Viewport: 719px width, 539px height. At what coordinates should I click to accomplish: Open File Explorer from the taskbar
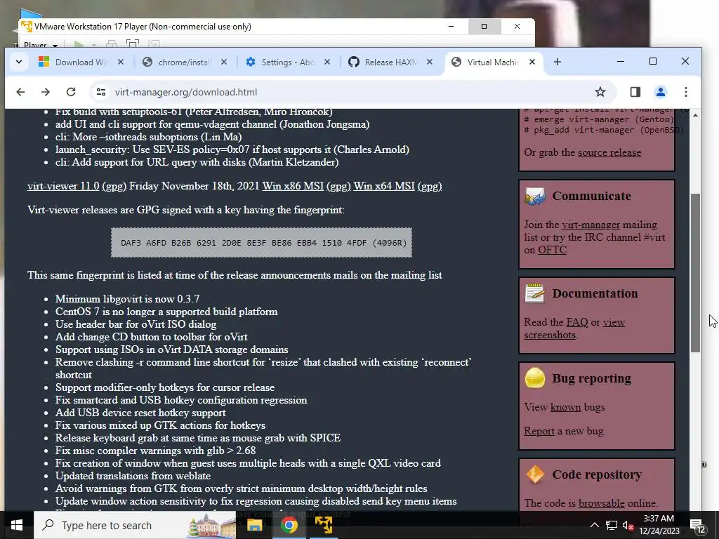pyautogui.click(x=254, y=525)
